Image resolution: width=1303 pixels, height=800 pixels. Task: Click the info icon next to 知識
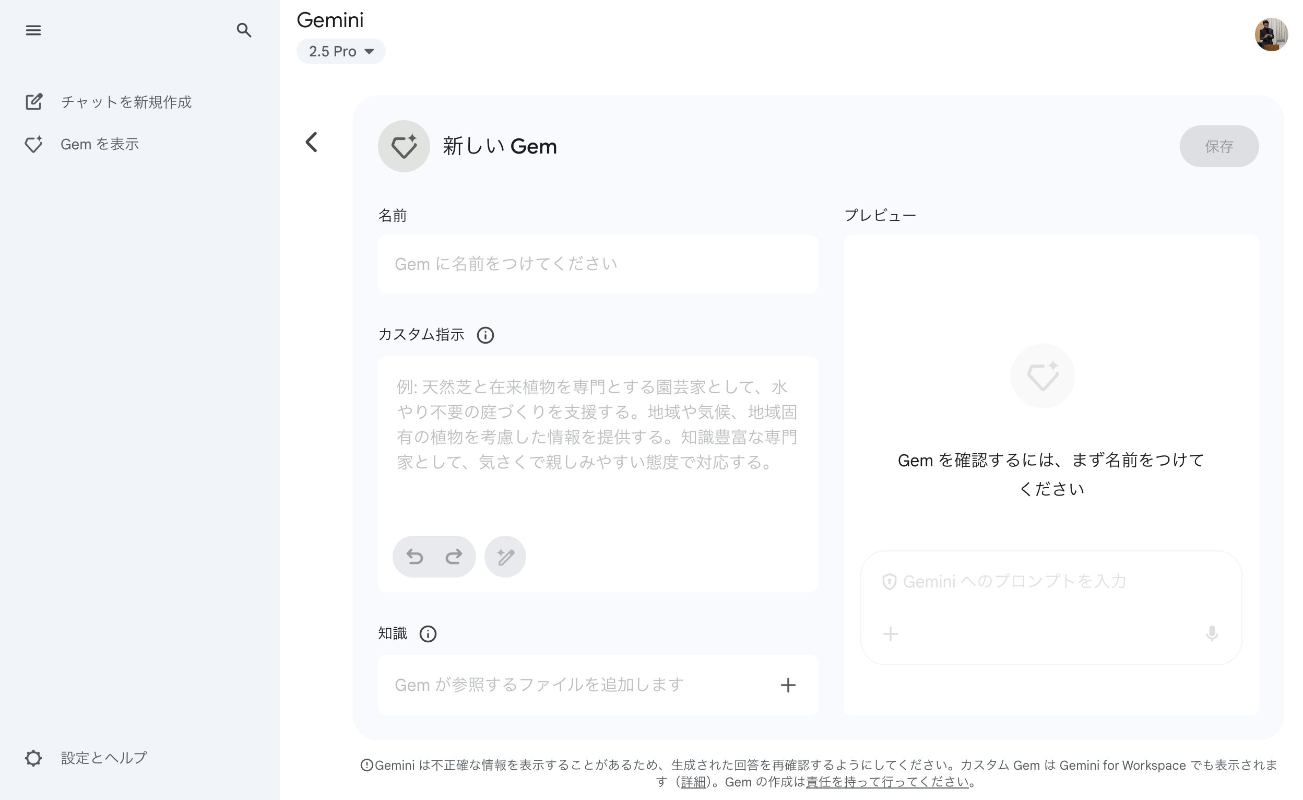pos(428,634)
